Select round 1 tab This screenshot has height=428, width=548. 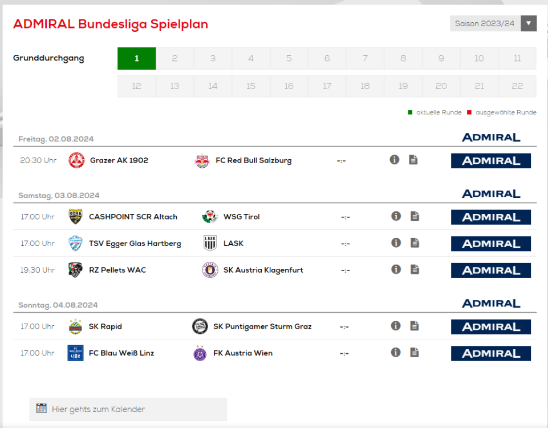click(x=137, y=58)
